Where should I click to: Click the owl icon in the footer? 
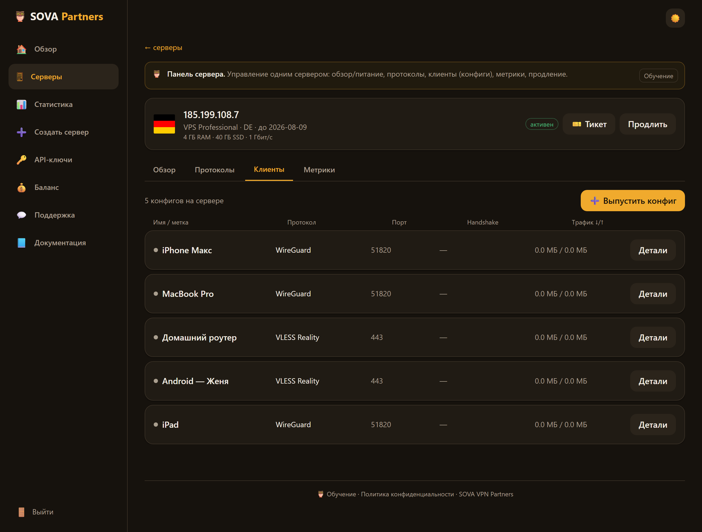(320, 494)
